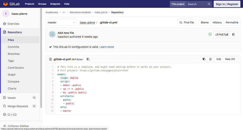Click the green pipeline passed status icon
The image size is (243, 130).
[210, 34]
